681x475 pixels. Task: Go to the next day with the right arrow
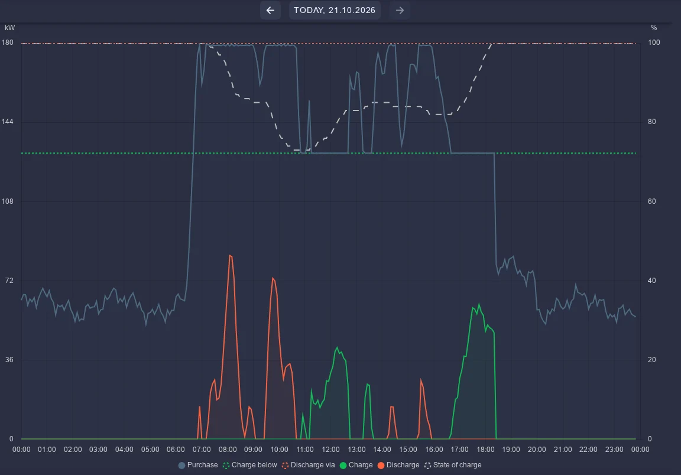click(400, 10)
